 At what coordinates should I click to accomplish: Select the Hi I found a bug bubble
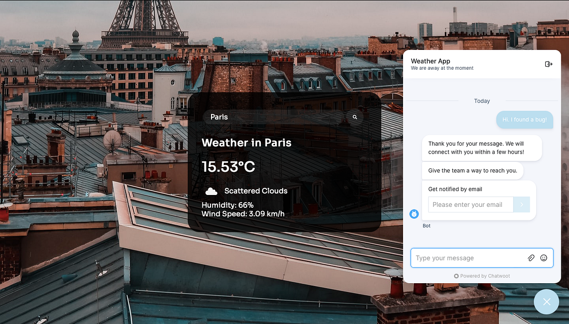tap(524, 120)
